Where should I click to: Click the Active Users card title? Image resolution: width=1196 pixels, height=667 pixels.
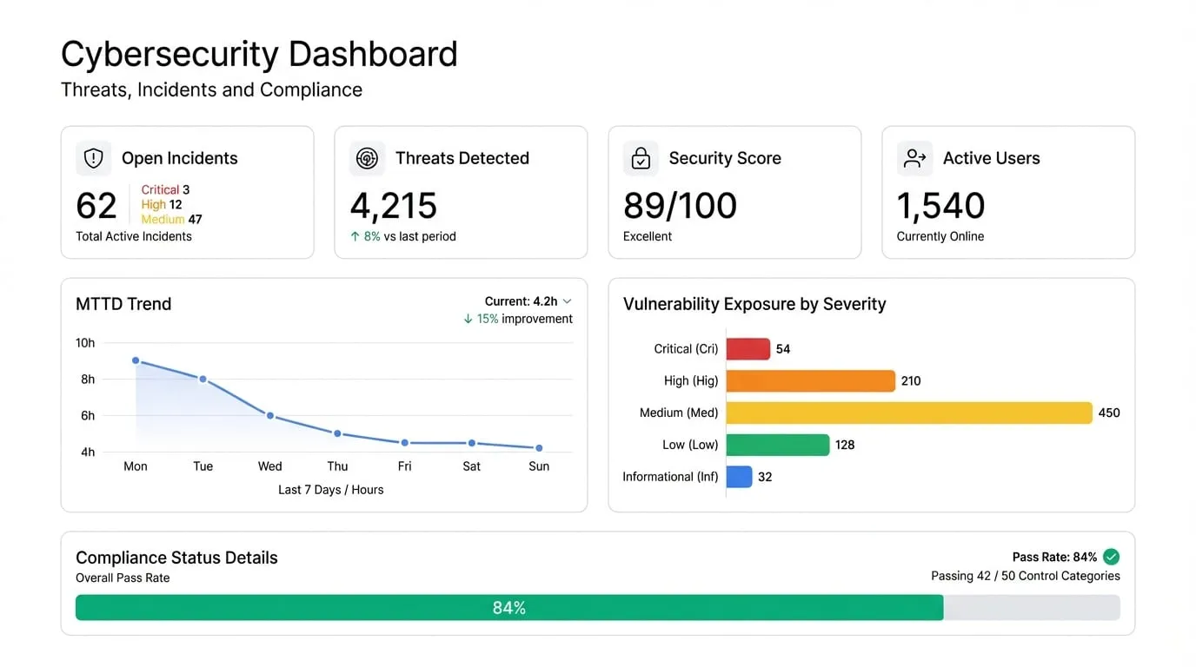click(x=992, y=158)
